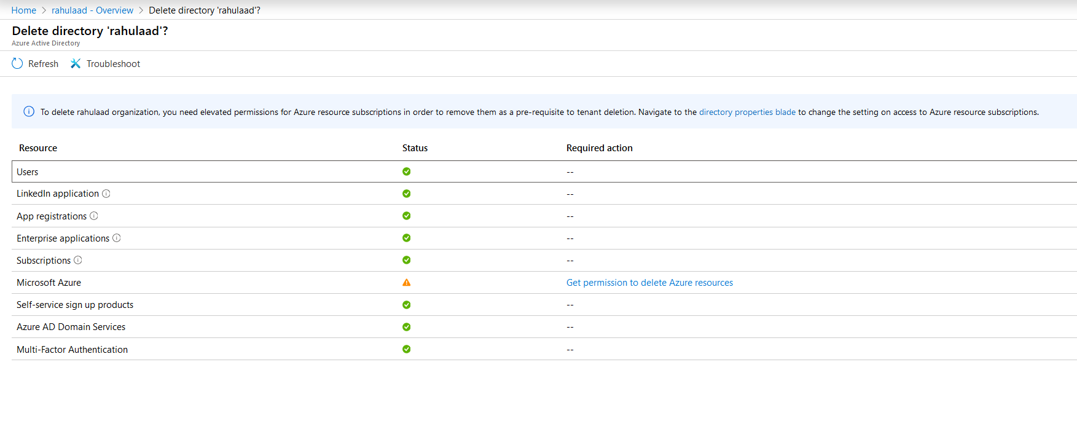Click green check status for LinkedIn application

tap(407, 194)
